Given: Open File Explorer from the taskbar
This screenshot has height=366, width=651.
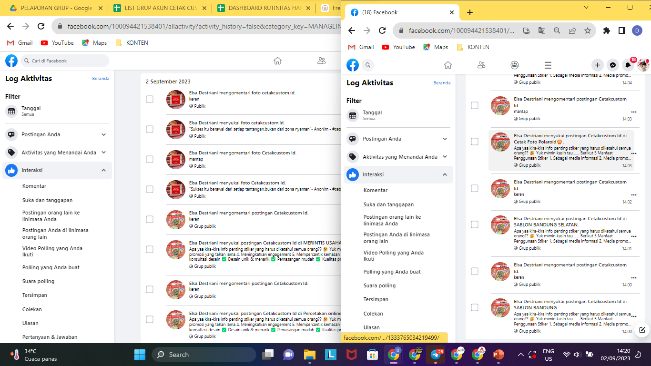Looking at the screenshot, I should point(310,355).
